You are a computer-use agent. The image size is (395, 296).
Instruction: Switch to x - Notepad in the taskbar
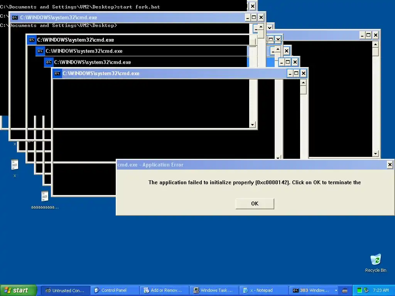263,291
